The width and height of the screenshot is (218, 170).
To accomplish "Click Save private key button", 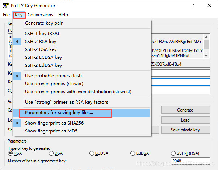I will point(185,130).
